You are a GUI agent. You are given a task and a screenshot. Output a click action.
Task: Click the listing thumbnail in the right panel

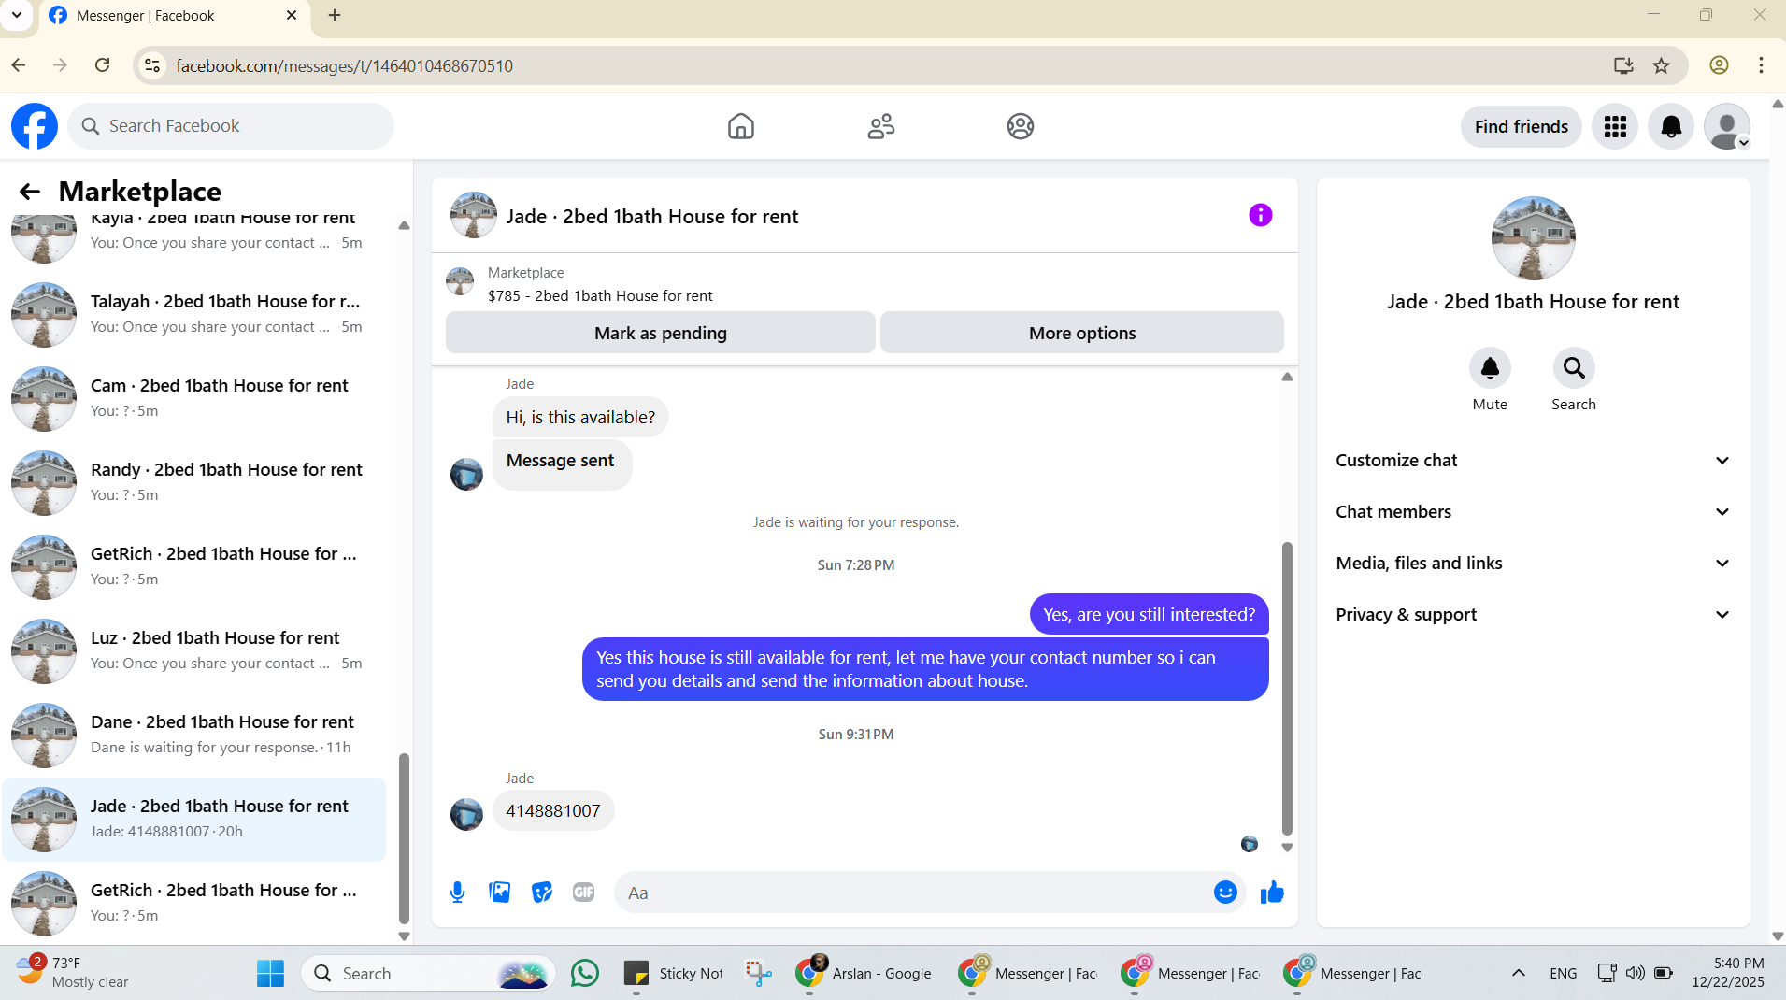pos(1533,238)
